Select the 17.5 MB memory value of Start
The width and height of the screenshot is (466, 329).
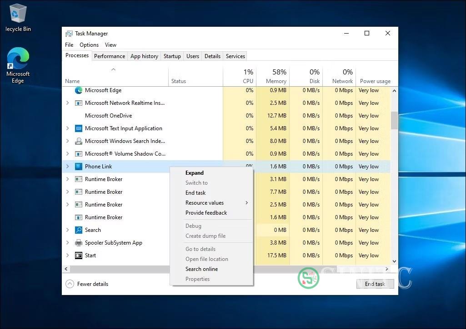277,255
